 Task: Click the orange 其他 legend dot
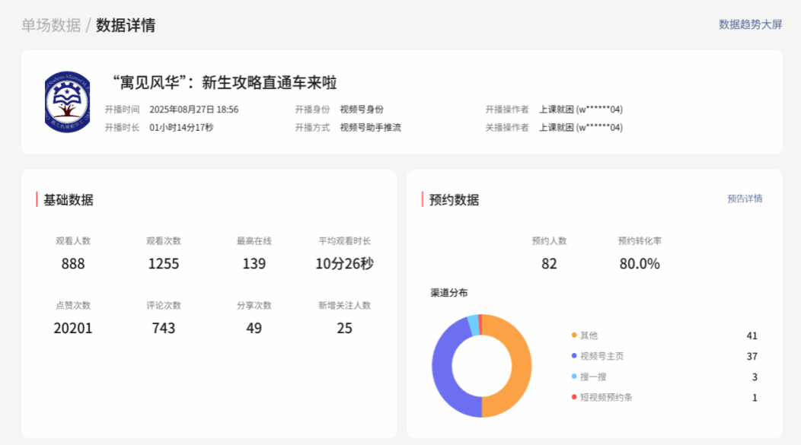(x=573, y=335)
